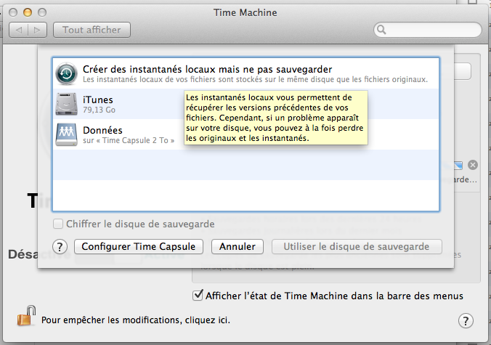The image size is (491, 345).
Task: Go forward with the right arrow
Action: [x=38, y=30]
